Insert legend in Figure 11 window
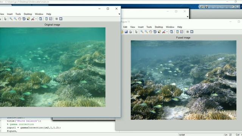 click(x=181, y=32)
